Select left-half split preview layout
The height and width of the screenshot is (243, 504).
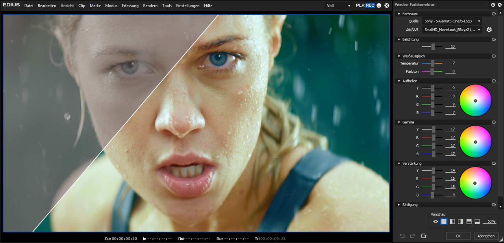click(452, 222)
